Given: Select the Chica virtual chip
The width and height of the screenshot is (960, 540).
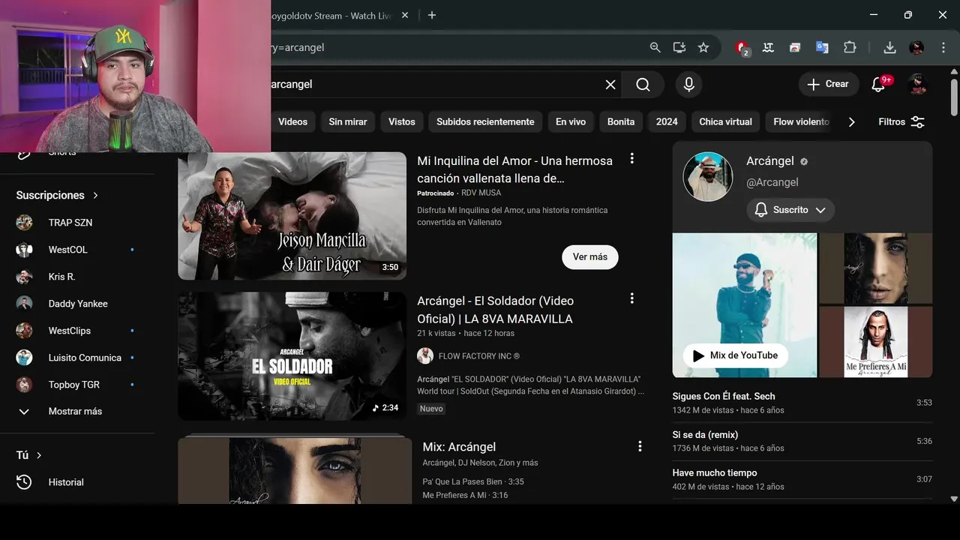Looking at the screenshot, I should pyautogui.click(x=725, y=121).
